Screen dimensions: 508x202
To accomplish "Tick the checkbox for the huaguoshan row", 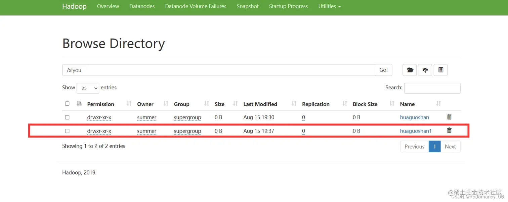I will (x=67, y=117).
